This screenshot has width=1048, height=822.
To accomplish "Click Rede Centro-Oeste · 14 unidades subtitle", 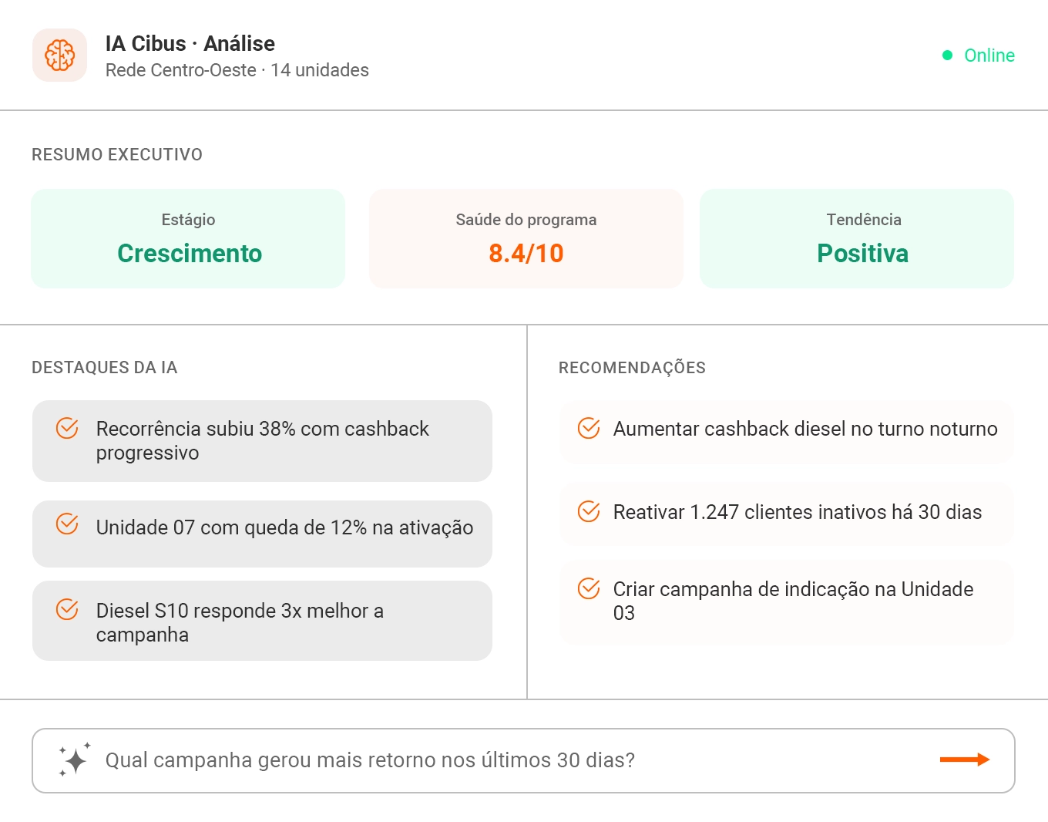I will (x=237, y=70).
